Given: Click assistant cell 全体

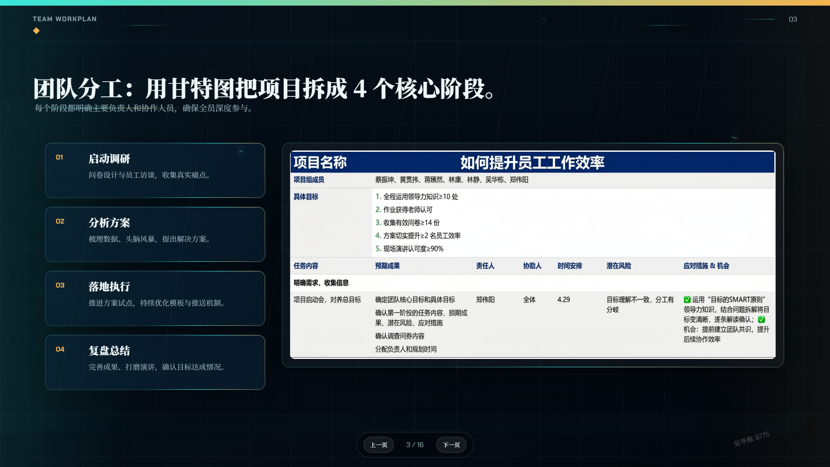Looking at the screenshot, I should [529, 300].
